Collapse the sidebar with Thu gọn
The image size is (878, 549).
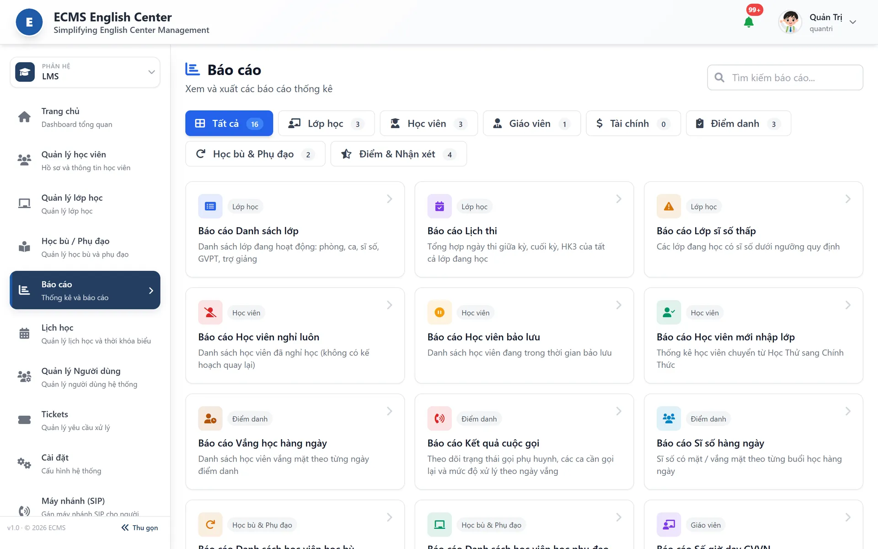tap(139, 527)
